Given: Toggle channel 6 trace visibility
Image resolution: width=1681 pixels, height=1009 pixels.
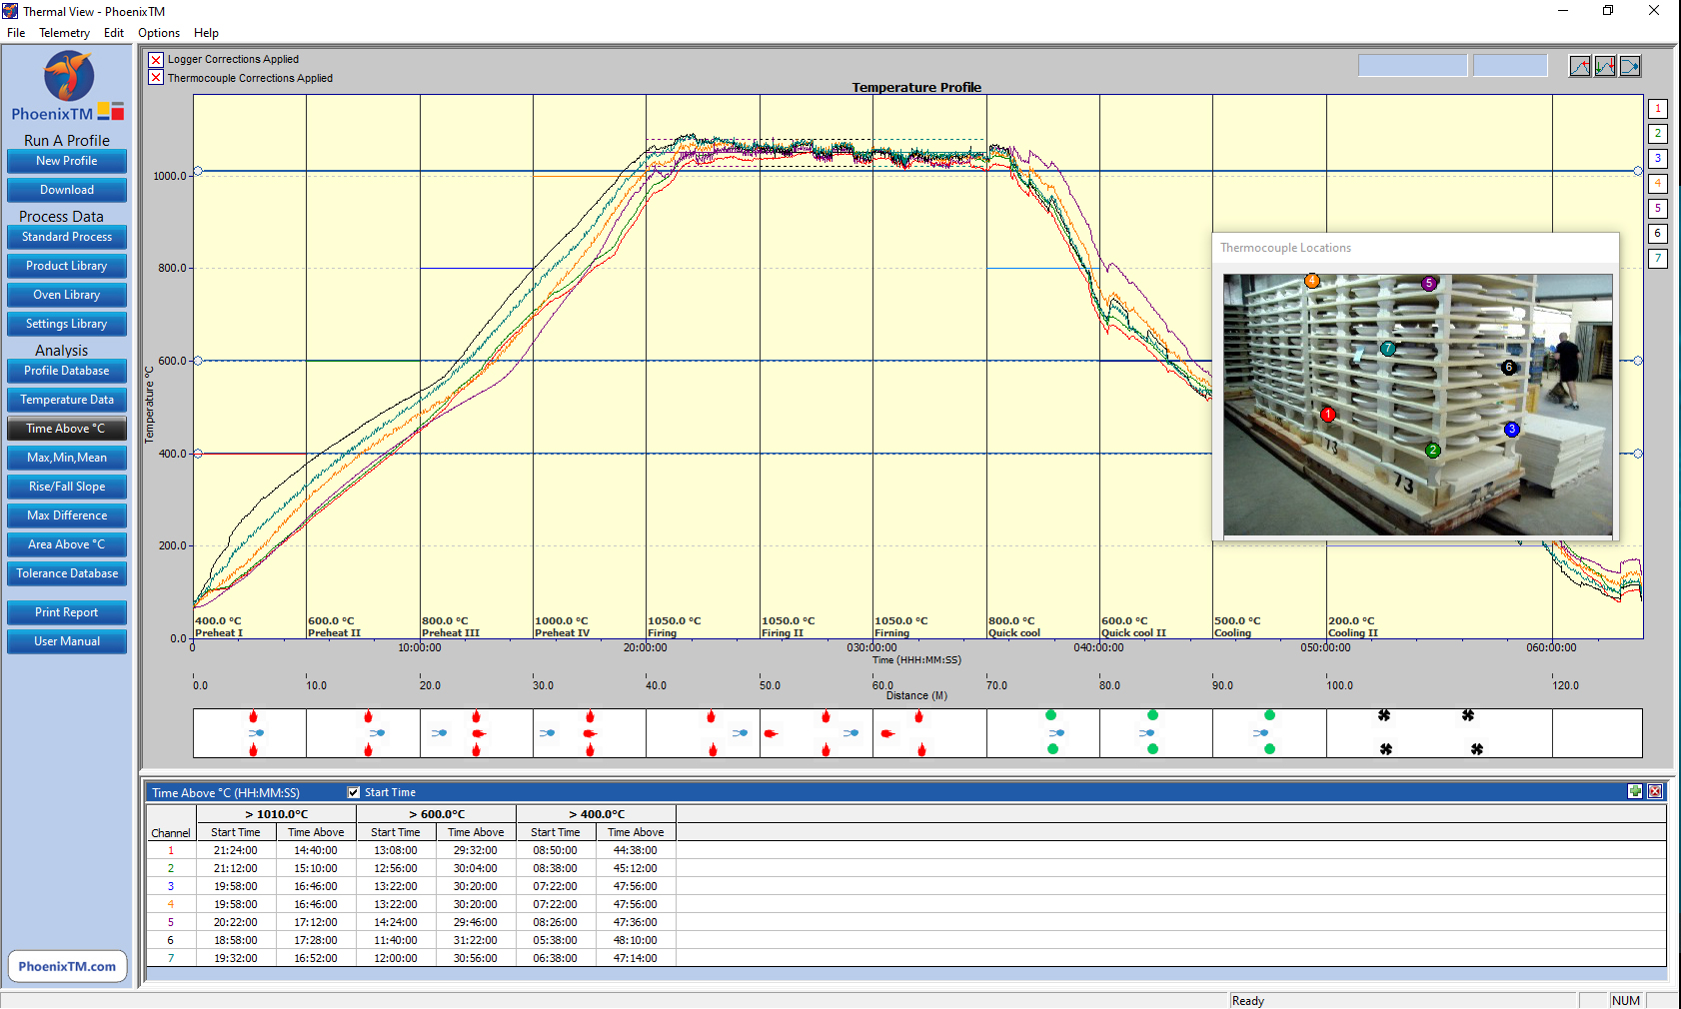Looking at the screenshot, I should coord(1658,234).
